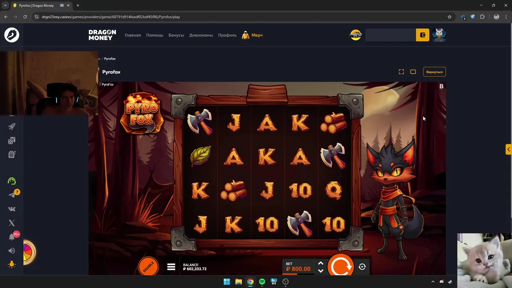The width and height of the screenshot is (512, 288).
Task: Open Помощь menu item
Action: (x=154, y=35)
